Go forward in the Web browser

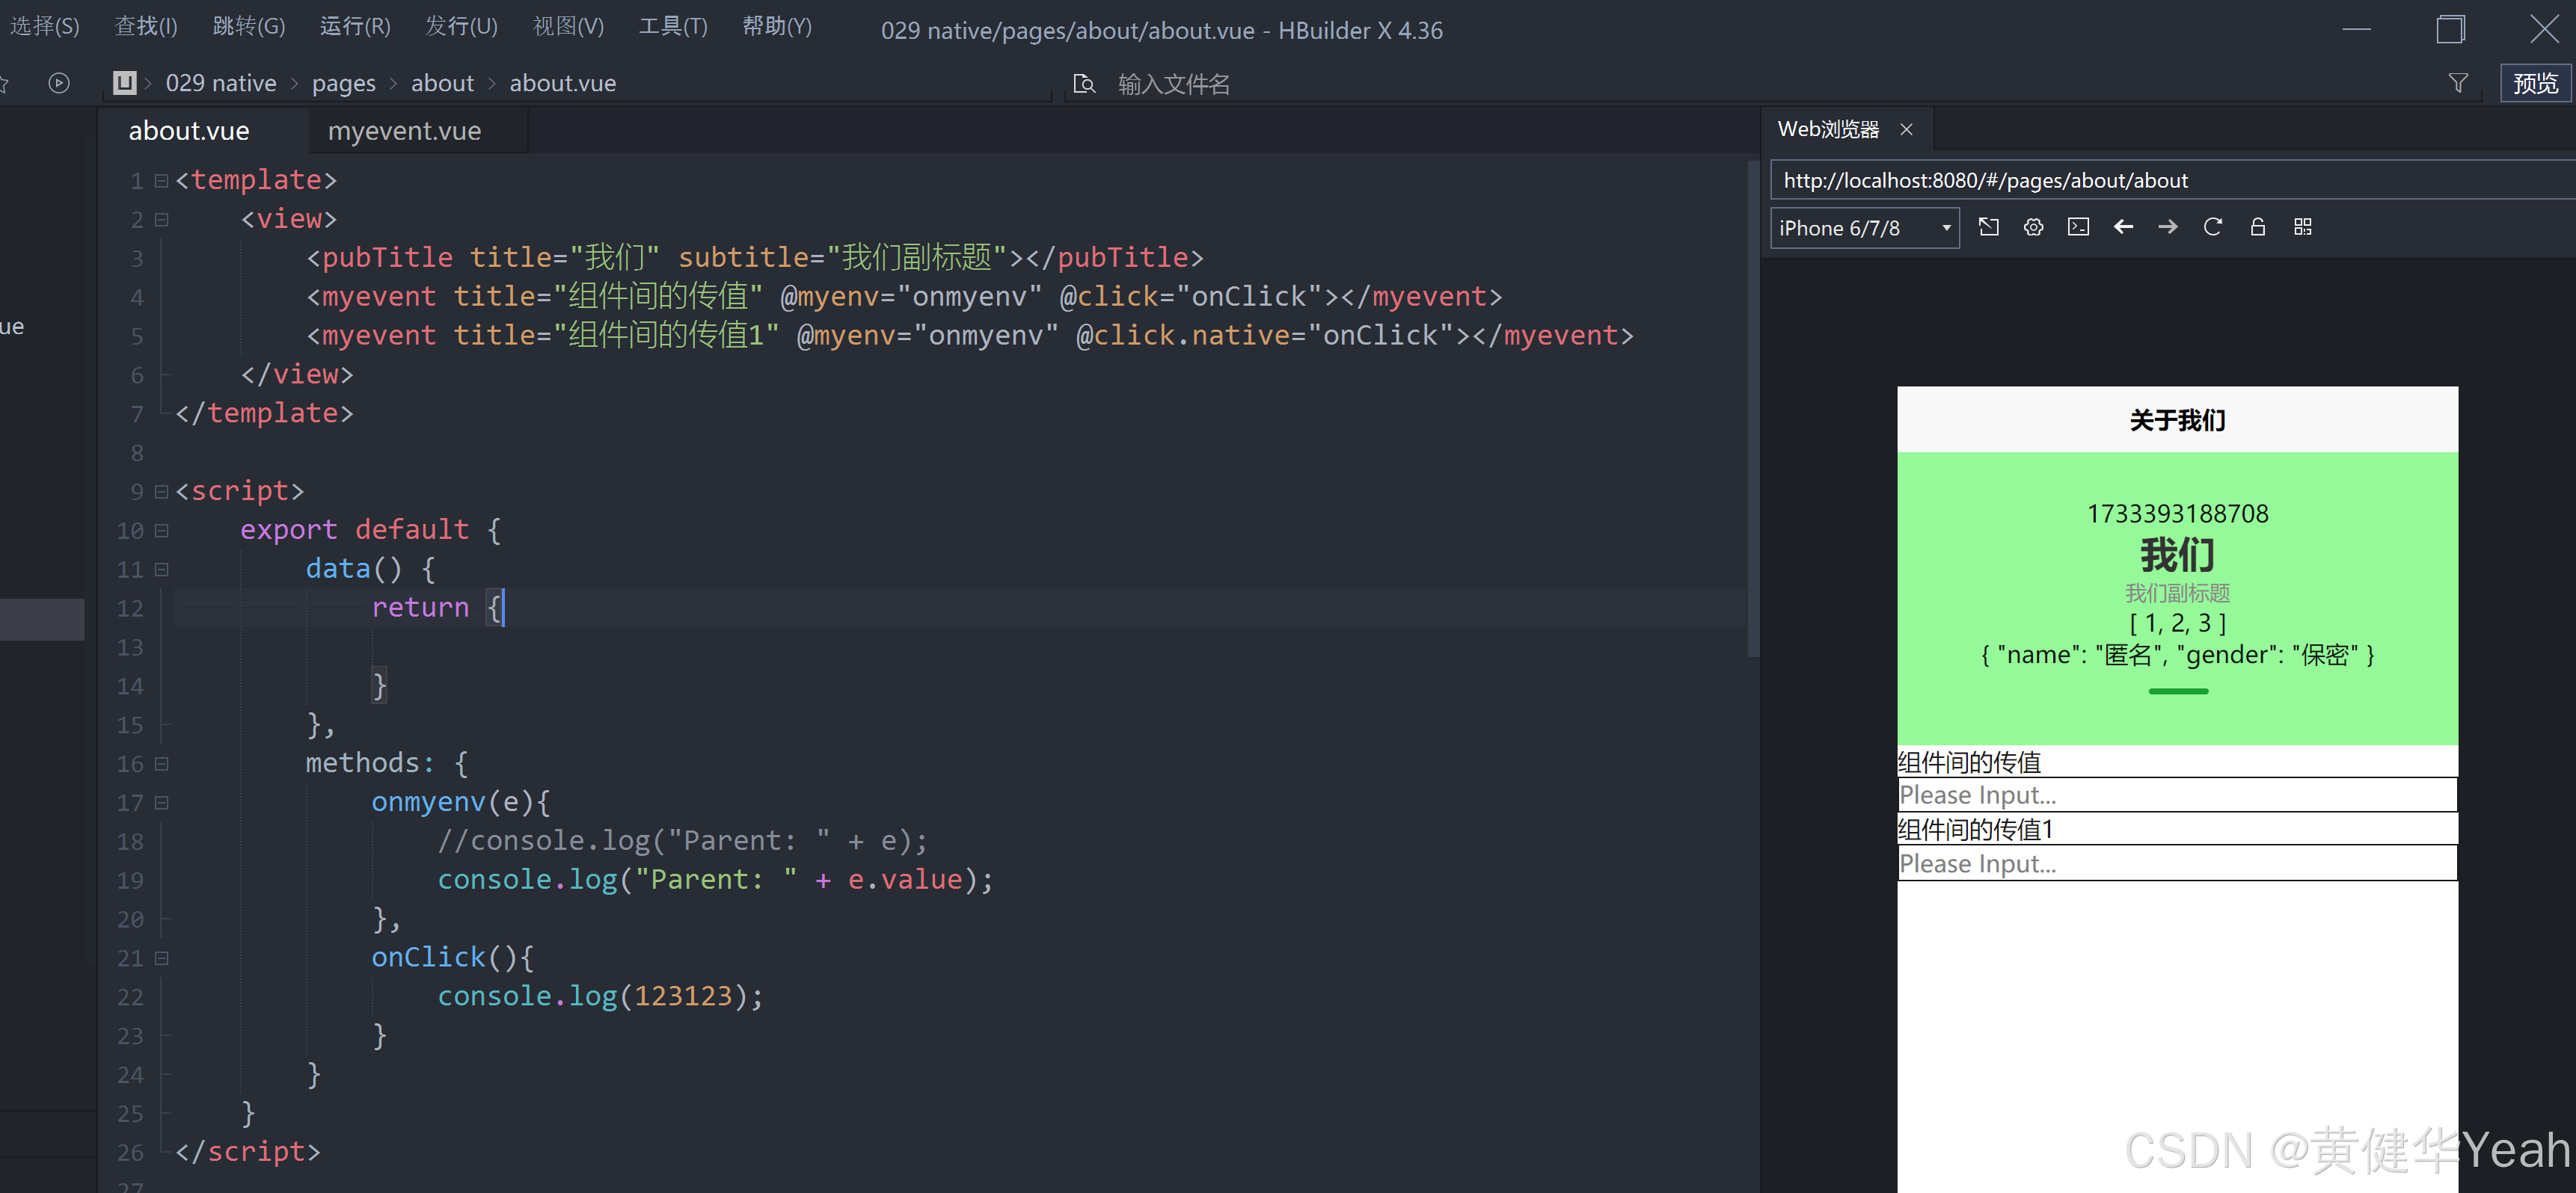point(2168,228)
